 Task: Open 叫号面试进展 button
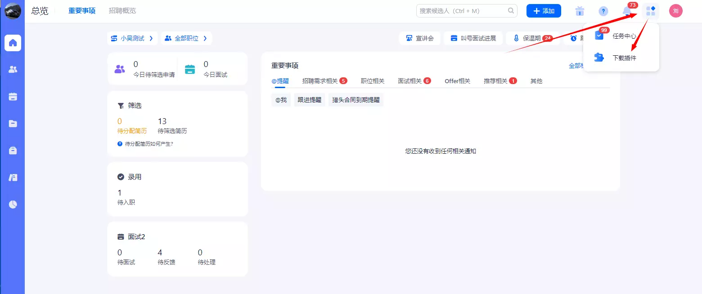(x=472, y=39)
